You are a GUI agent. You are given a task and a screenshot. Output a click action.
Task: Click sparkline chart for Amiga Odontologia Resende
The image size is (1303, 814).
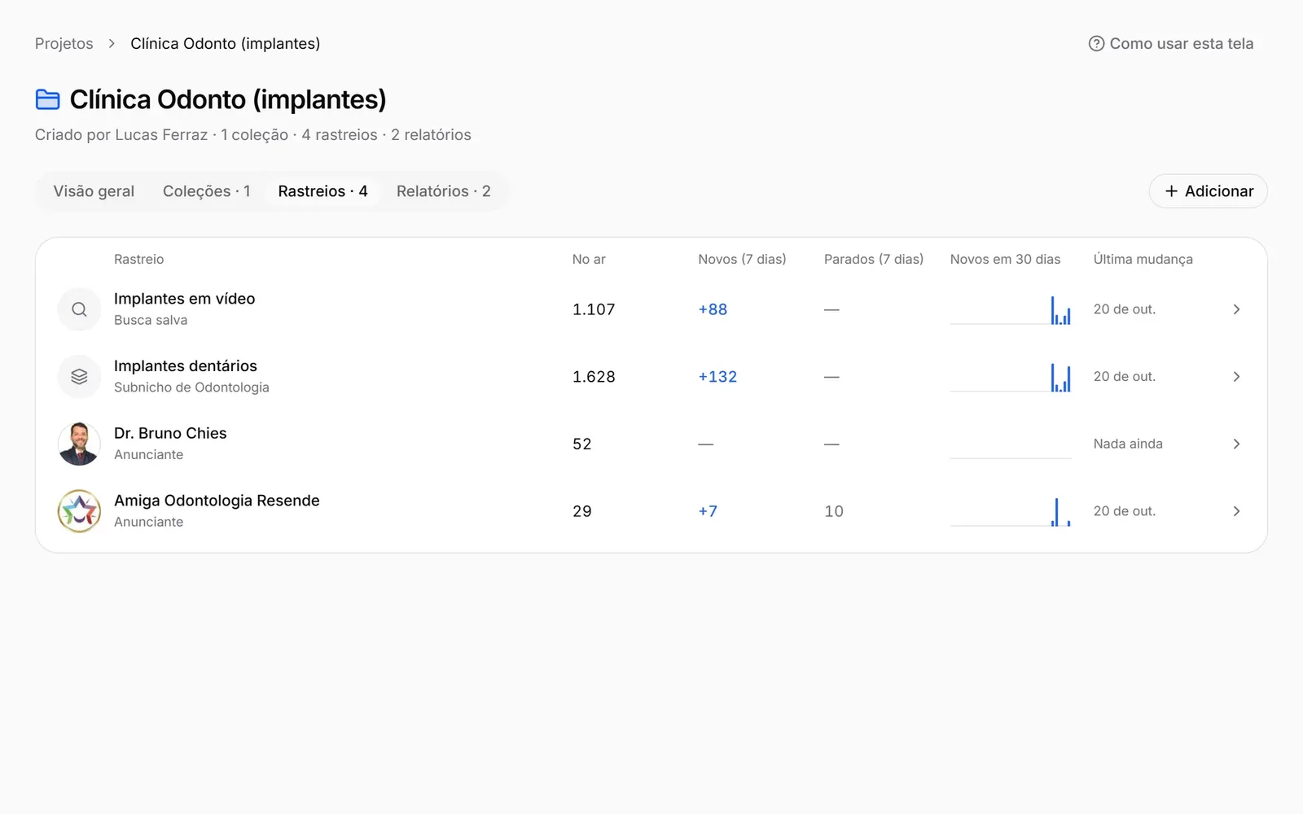(1010, 512)
